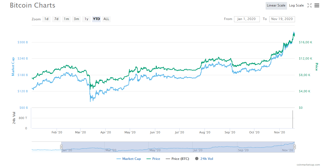Click the May '20 main axis label
Screen dimensions: 324x168
130,132
